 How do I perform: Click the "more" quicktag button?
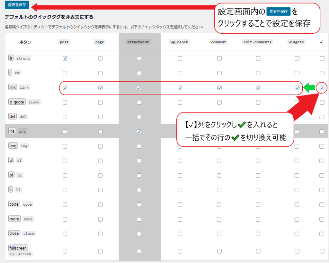14,219
